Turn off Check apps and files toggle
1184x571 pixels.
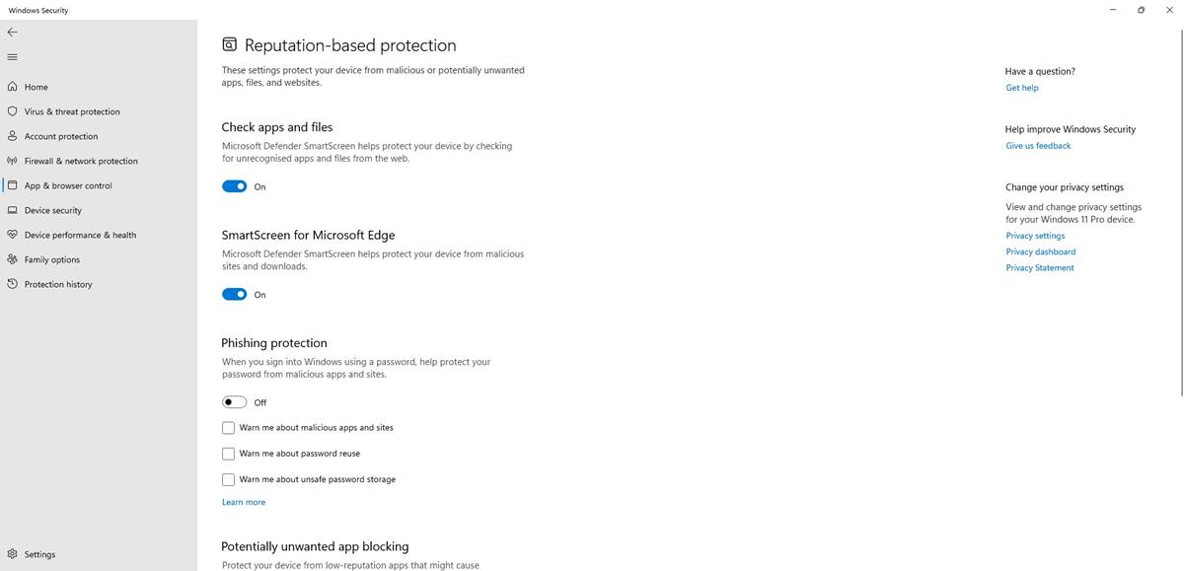(234, 186)
